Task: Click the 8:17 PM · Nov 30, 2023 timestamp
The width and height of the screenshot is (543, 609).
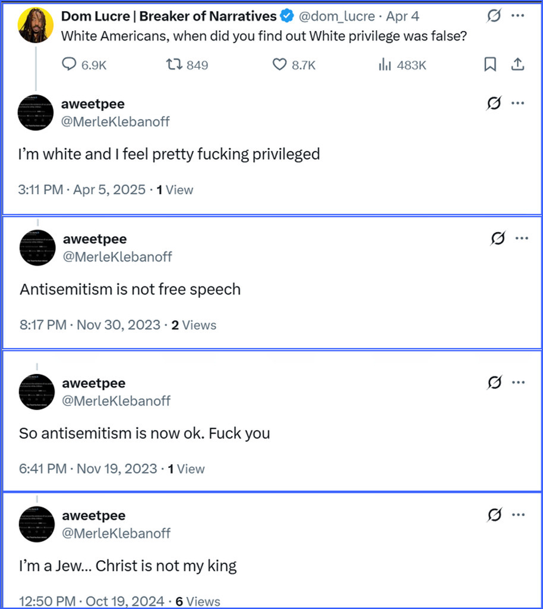Action: coord(90,325)
